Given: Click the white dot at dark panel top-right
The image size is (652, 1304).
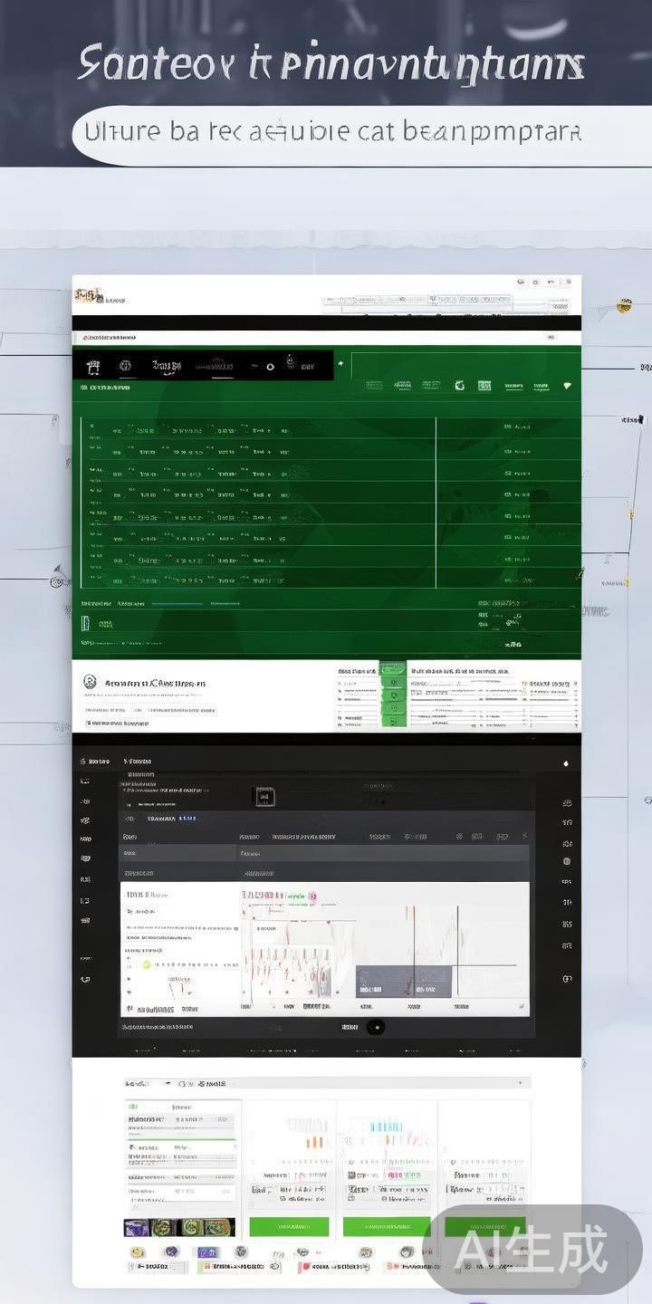Looking at the screenshot, I should click(x=566, y=763).
